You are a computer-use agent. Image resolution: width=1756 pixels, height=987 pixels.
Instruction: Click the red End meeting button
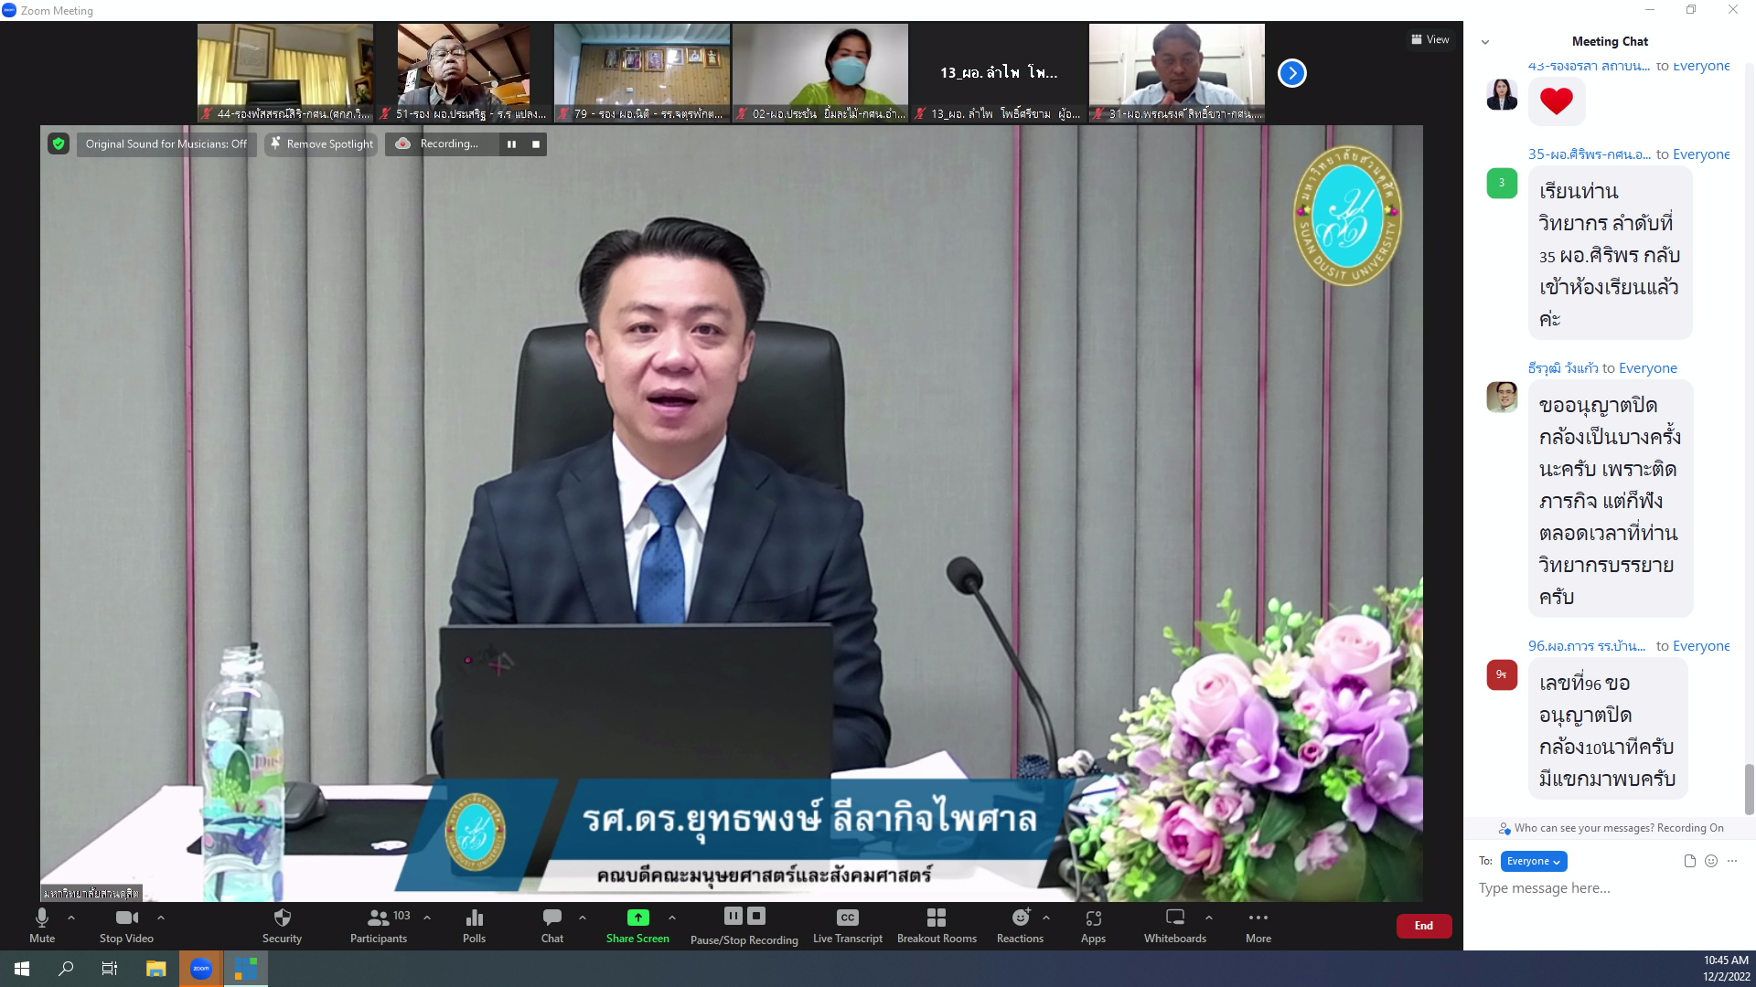coord(1424,926)
